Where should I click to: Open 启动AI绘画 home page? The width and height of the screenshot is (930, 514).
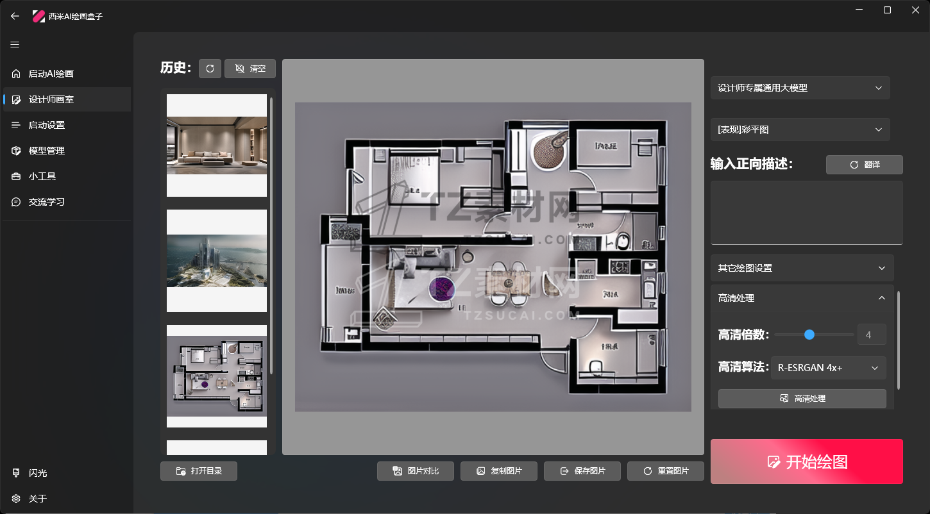pos(67,74)
